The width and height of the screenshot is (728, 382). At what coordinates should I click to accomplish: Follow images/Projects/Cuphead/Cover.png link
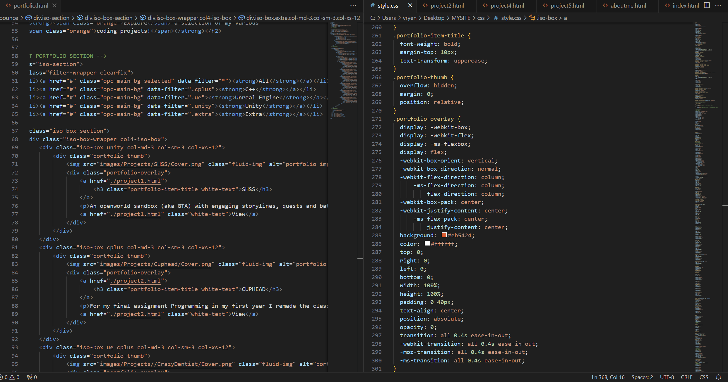tap(155, 264)
